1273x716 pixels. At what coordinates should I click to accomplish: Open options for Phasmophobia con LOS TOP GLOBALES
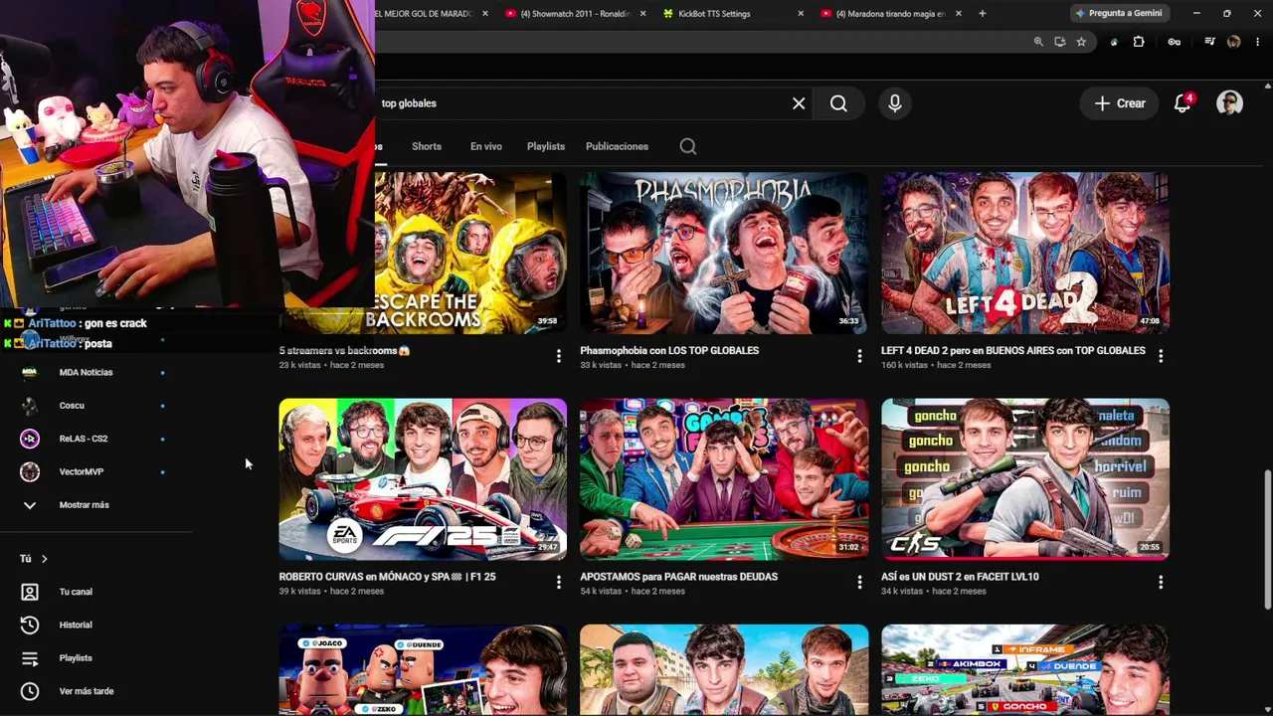pyautogui.click(x=860, y=355)
